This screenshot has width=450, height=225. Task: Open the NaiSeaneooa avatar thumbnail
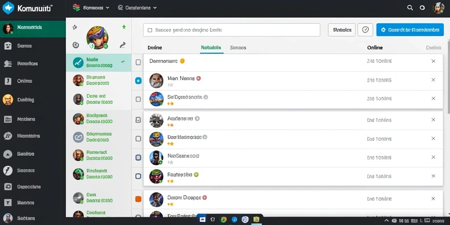(156, 158)
